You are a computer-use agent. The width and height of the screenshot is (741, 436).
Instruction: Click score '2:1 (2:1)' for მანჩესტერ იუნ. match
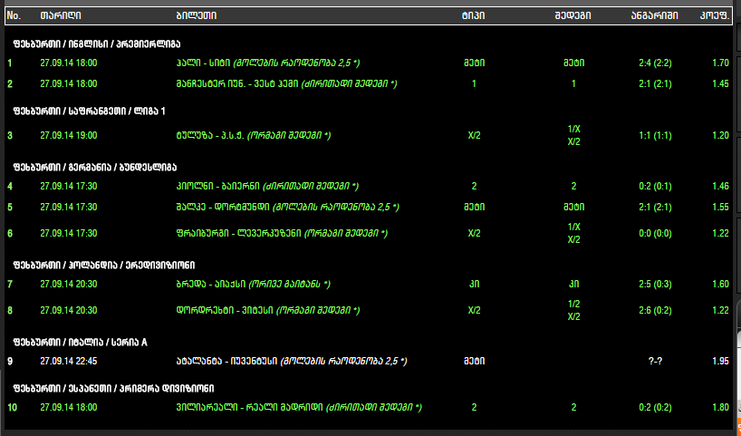pos(655,83)
